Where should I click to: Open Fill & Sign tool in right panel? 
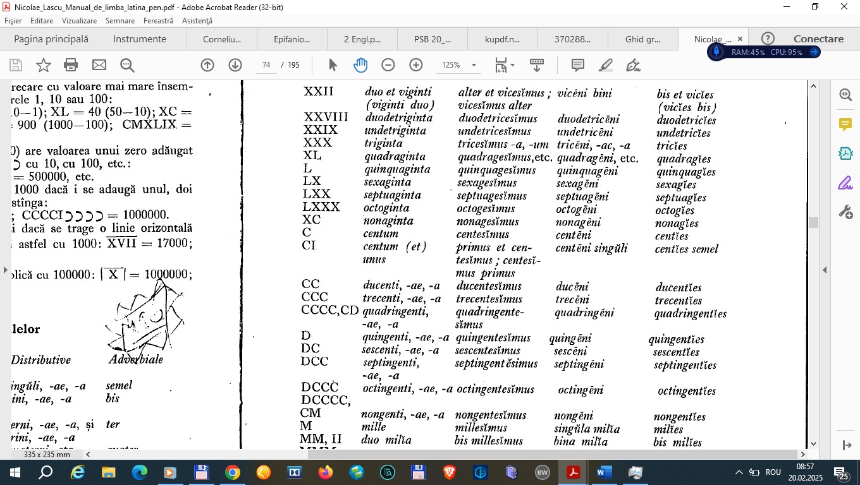(x=845, y=183)
